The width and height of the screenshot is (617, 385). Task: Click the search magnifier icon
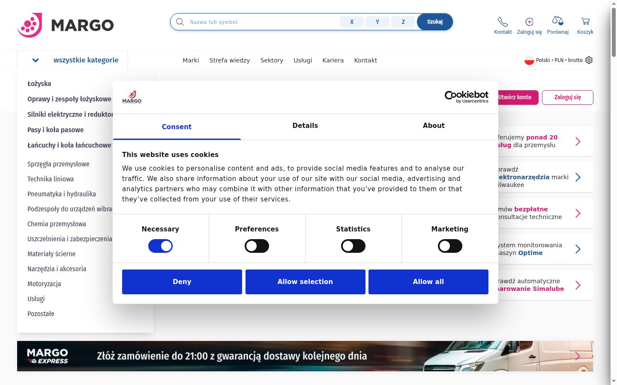[x=180, y=22]
